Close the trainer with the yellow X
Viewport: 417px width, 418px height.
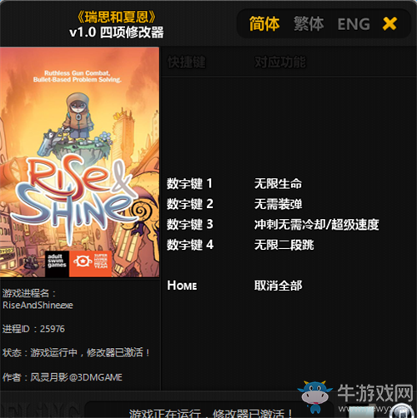pos(389,23)
